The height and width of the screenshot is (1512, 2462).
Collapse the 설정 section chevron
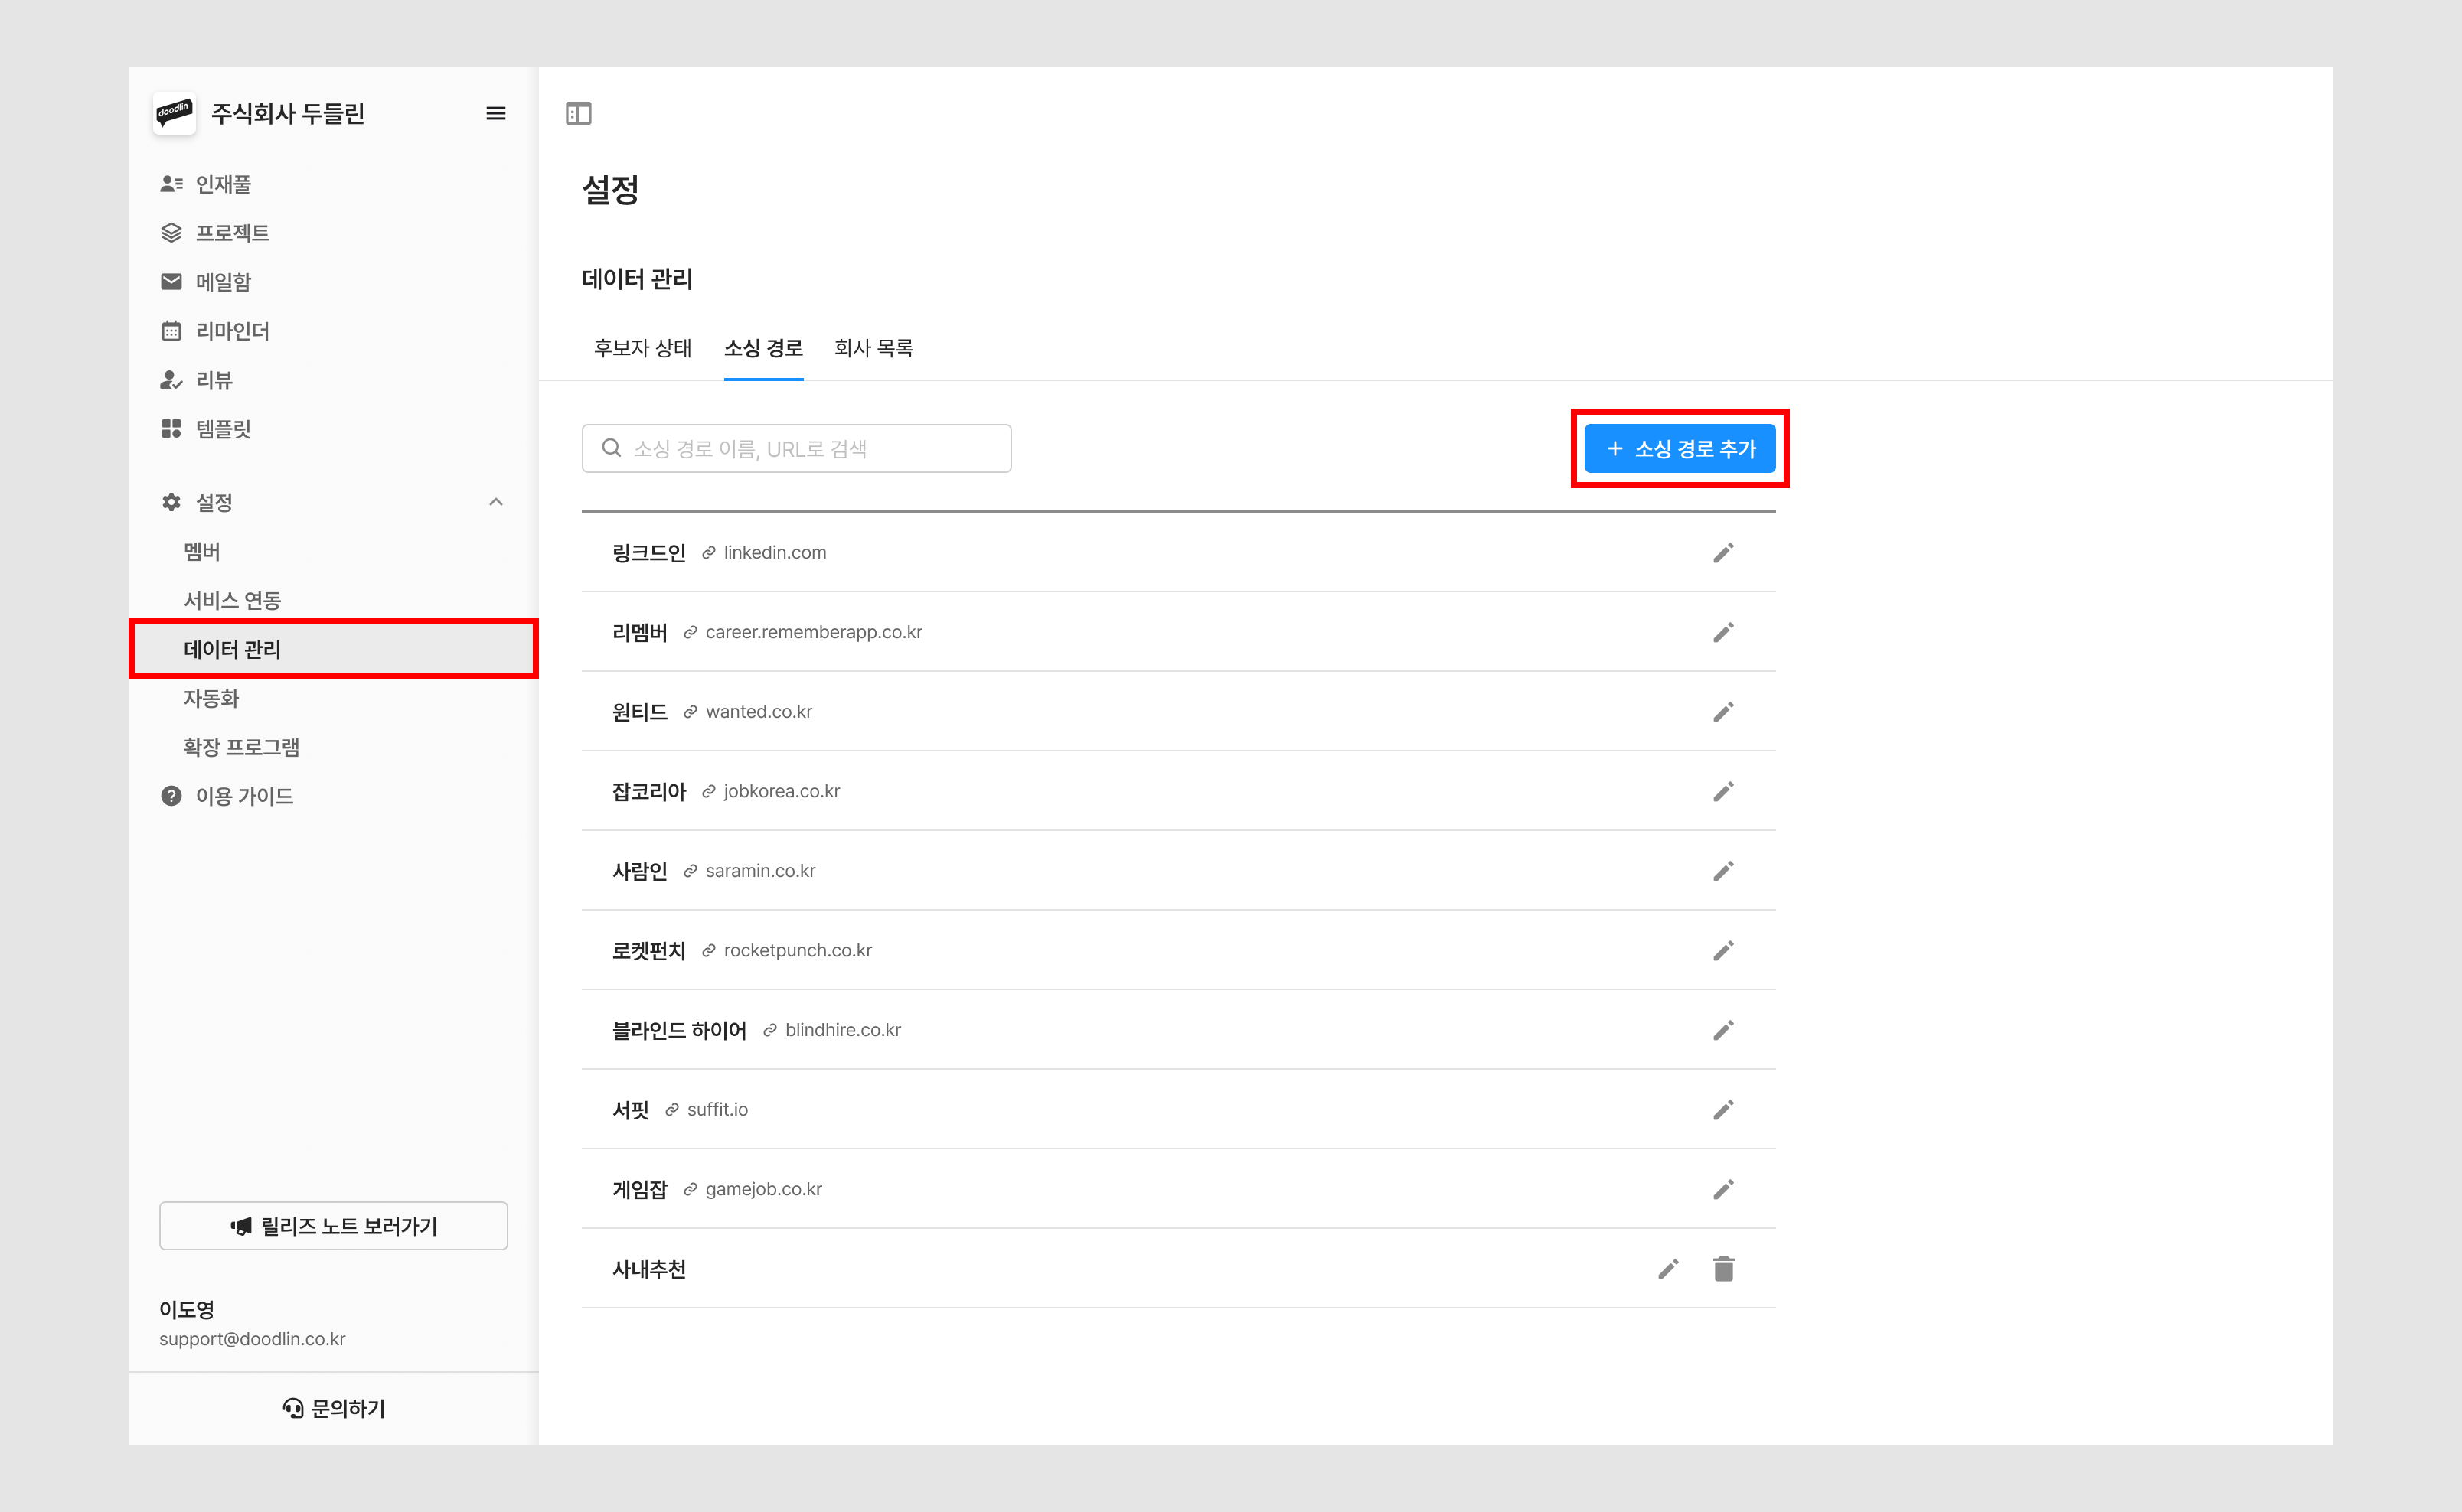click(495, 502)
